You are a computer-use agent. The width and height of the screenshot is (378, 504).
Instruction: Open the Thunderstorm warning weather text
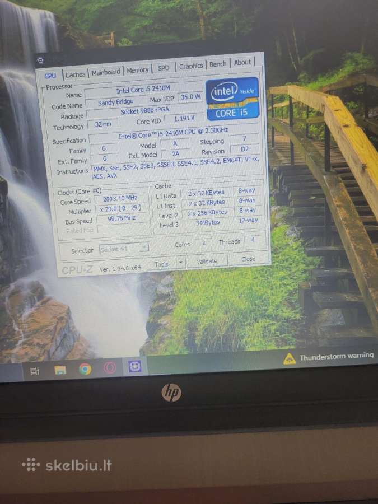coord(337,357)
